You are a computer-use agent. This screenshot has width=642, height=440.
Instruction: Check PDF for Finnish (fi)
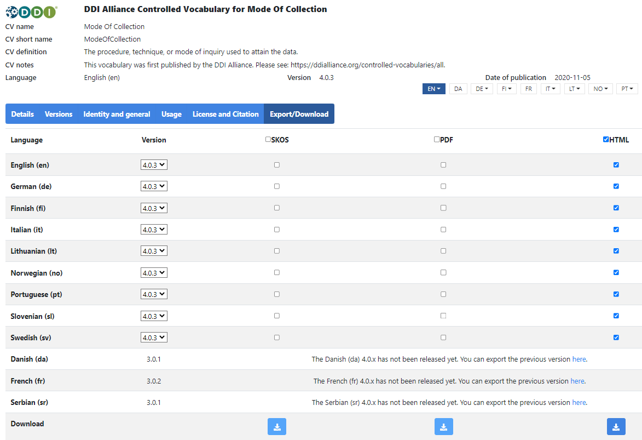443,208
